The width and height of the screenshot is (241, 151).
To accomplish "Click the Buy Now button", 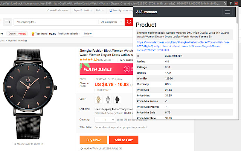I will [93, 140].
